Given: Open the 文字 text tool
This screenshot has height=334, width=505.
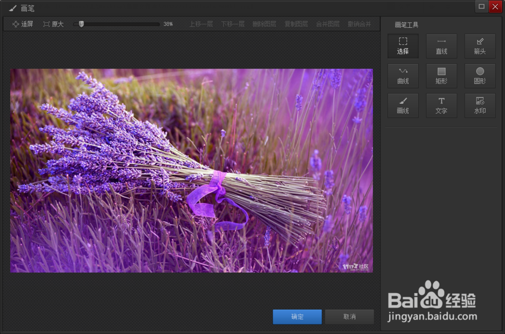Looking at the screenshot, I should pos(441,106).
